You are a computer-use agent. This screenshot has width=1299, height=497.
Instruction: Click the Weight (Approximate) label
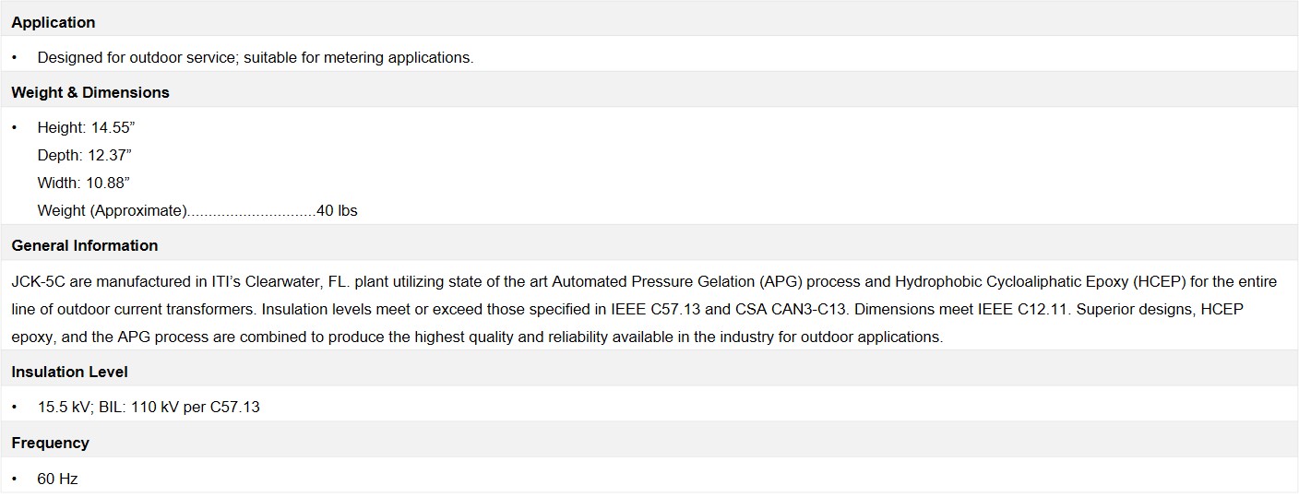113,210
